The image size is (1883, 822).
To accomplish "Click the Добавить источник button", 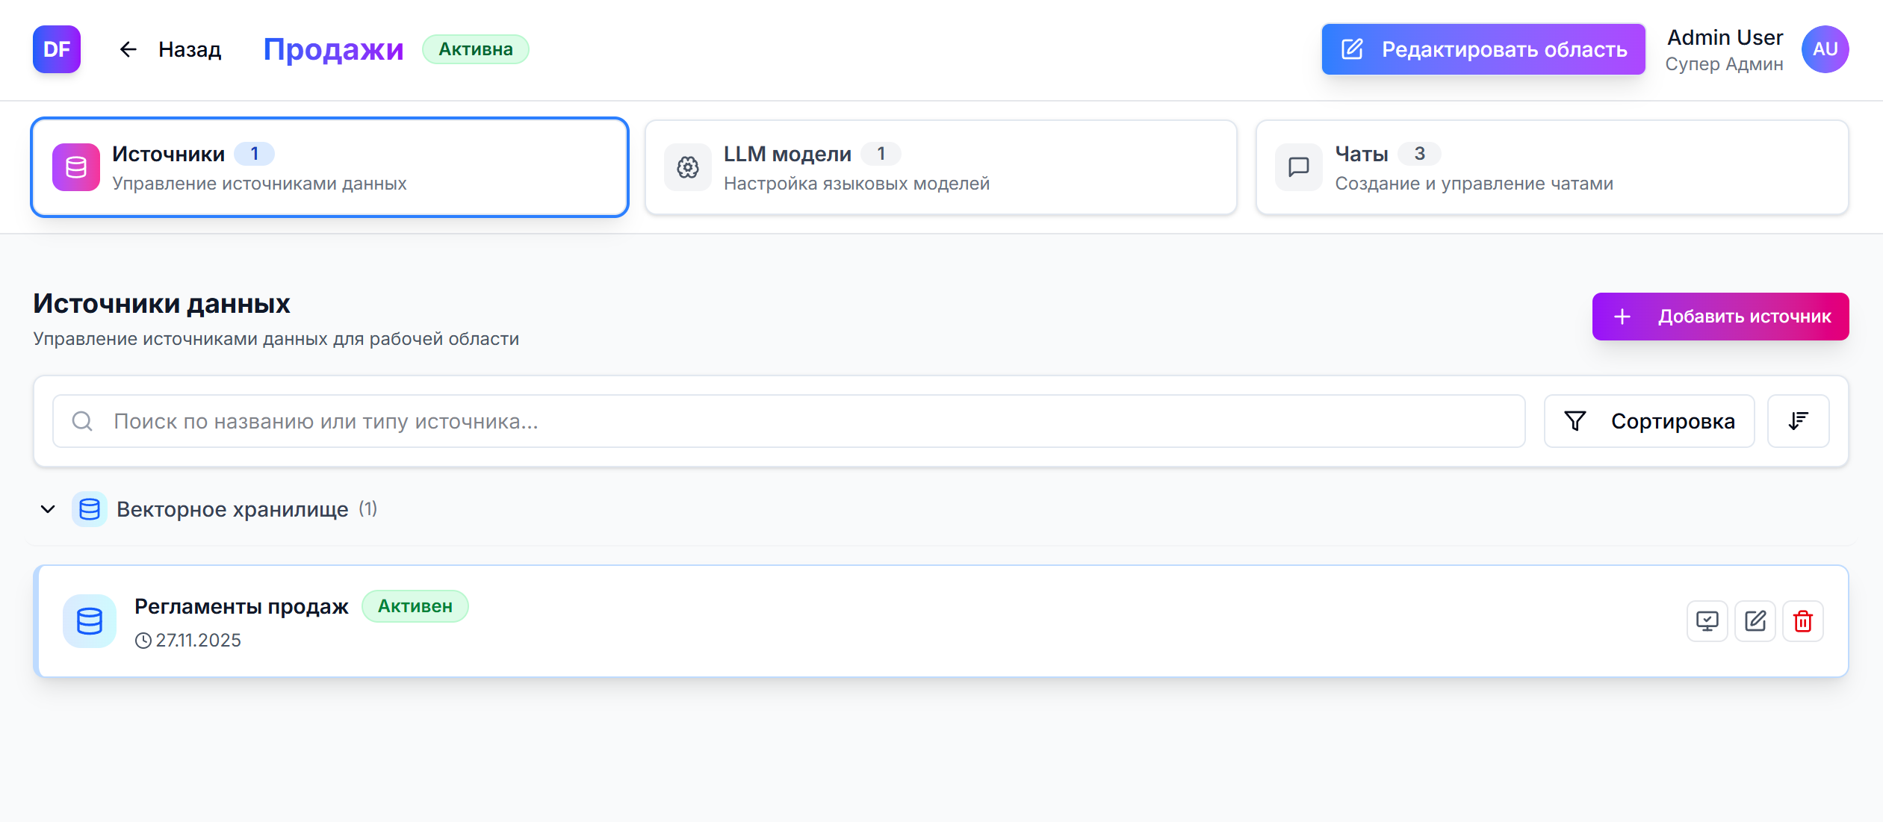I will pos(1719,317).
